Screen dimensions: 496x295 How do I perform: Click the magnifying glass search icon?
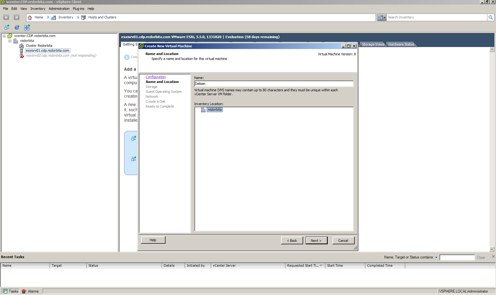tap(490, 18)
